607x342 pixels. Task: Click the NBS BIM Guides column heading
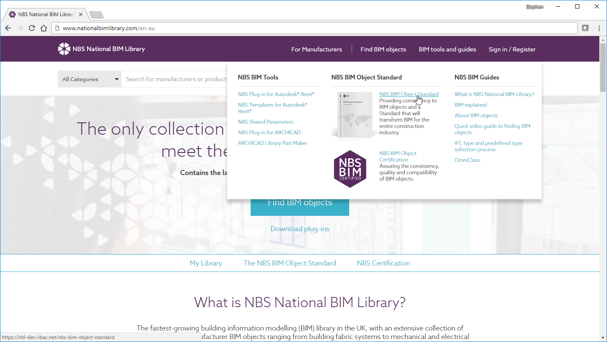(x=477, y=77)
